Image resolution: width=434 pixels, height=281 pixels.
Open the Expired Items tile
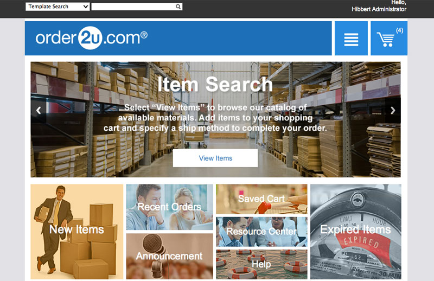(x=356, y=232)
